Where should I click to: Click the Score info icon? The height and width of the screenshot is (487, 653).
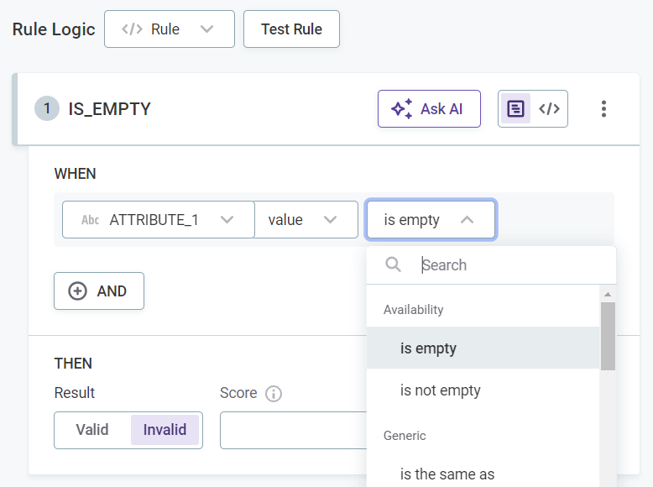click(273, 394)
